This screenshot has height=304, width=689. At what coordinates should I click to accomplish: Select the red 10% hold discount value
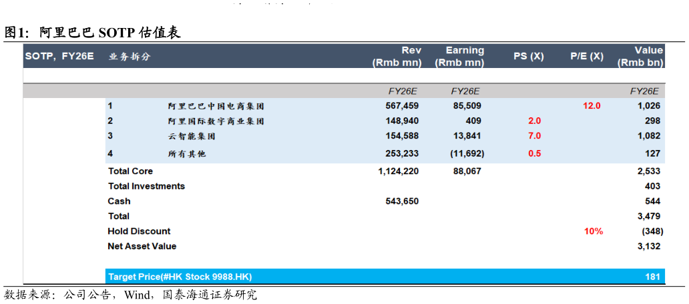point(594,231)
